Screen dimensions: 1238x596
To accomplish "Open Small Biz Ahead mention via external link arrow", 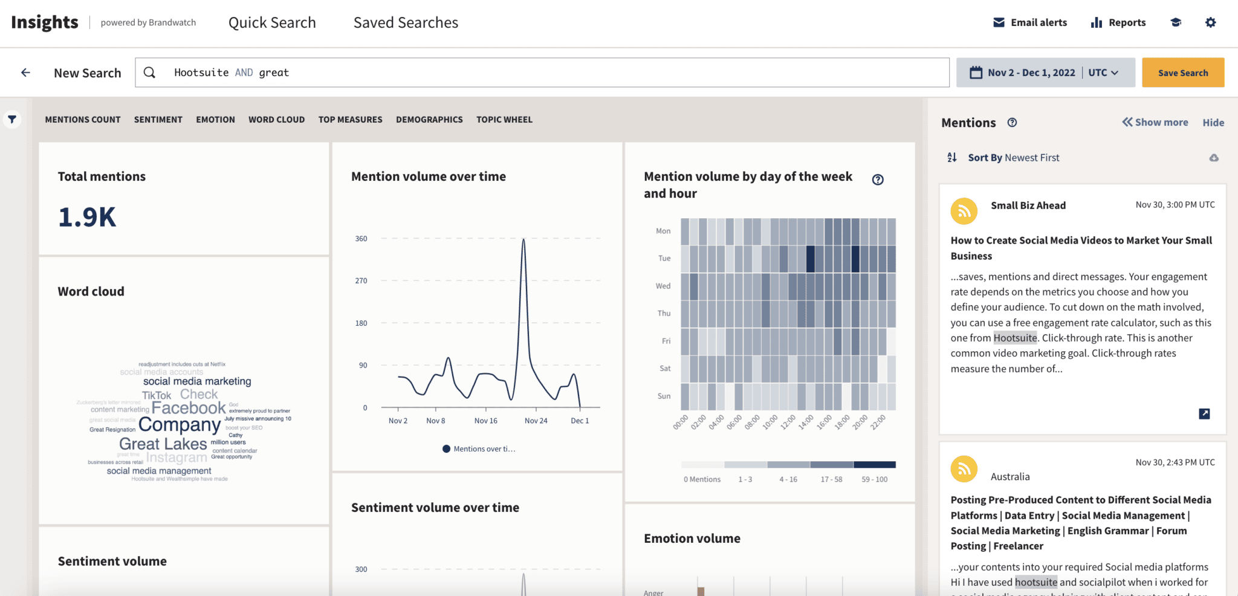I will coord(1205,414).
